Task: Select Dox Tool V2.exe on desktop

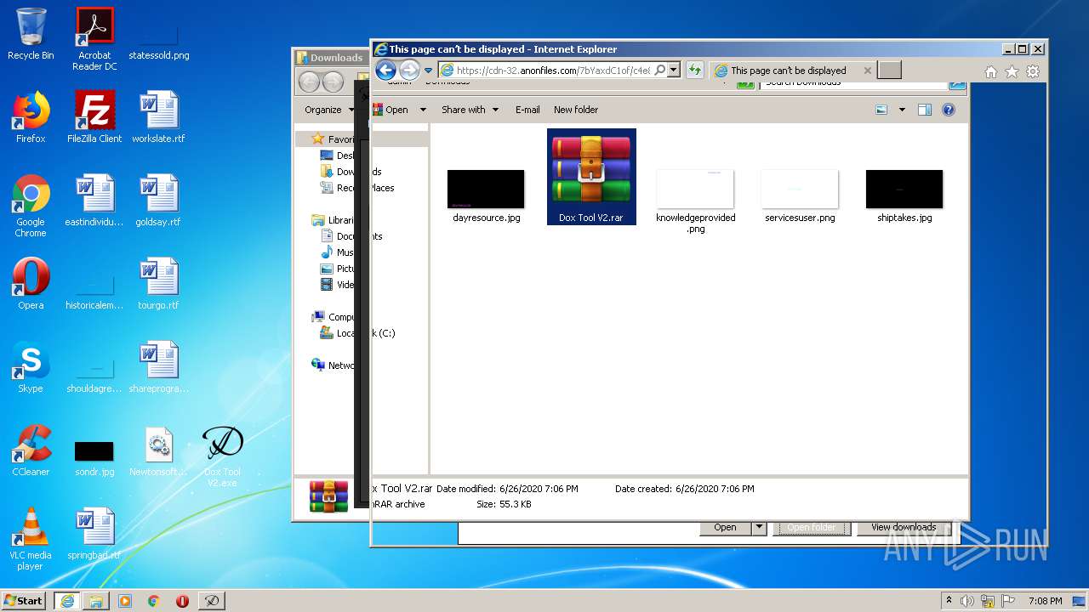Action: [223, 456]
